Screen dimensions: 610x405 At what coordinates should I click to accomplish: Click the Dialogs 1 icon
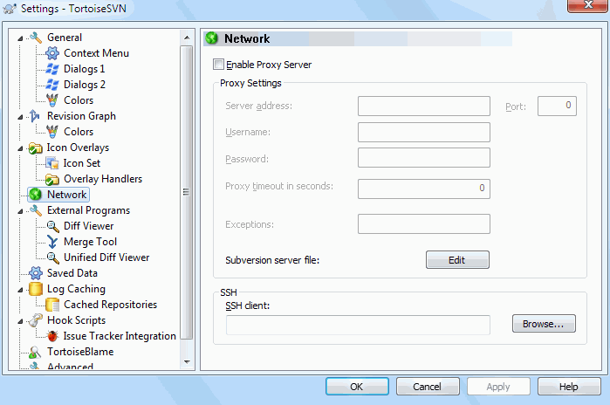pos(52,69)
